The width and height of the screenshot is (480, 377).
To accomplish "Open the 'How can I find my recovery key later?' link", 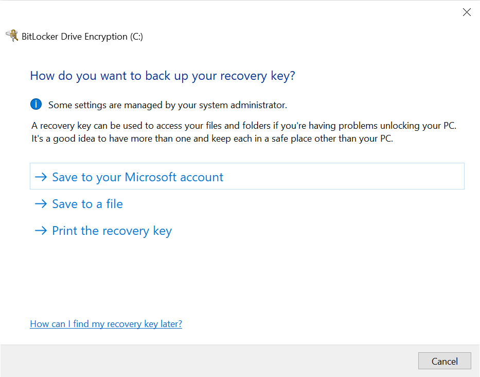I will coord(106,324).
